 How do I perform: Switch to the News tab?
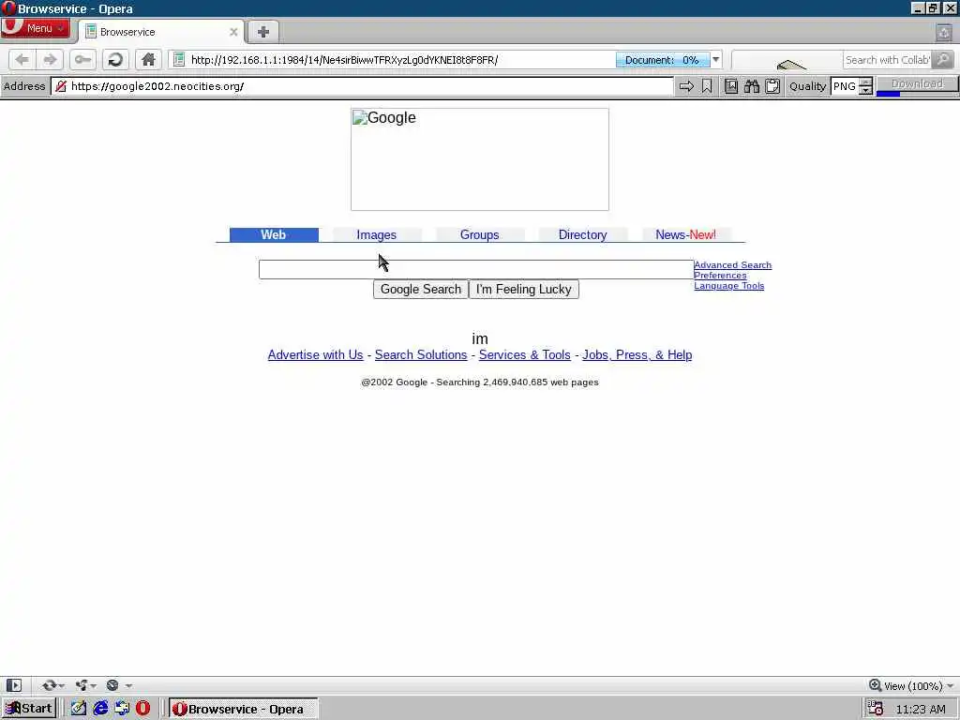[685, 234]
